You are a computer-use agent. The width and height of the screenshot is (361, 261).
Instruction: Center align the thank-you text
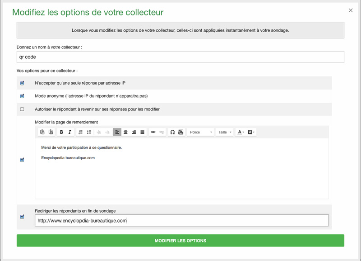pos(125,132)
